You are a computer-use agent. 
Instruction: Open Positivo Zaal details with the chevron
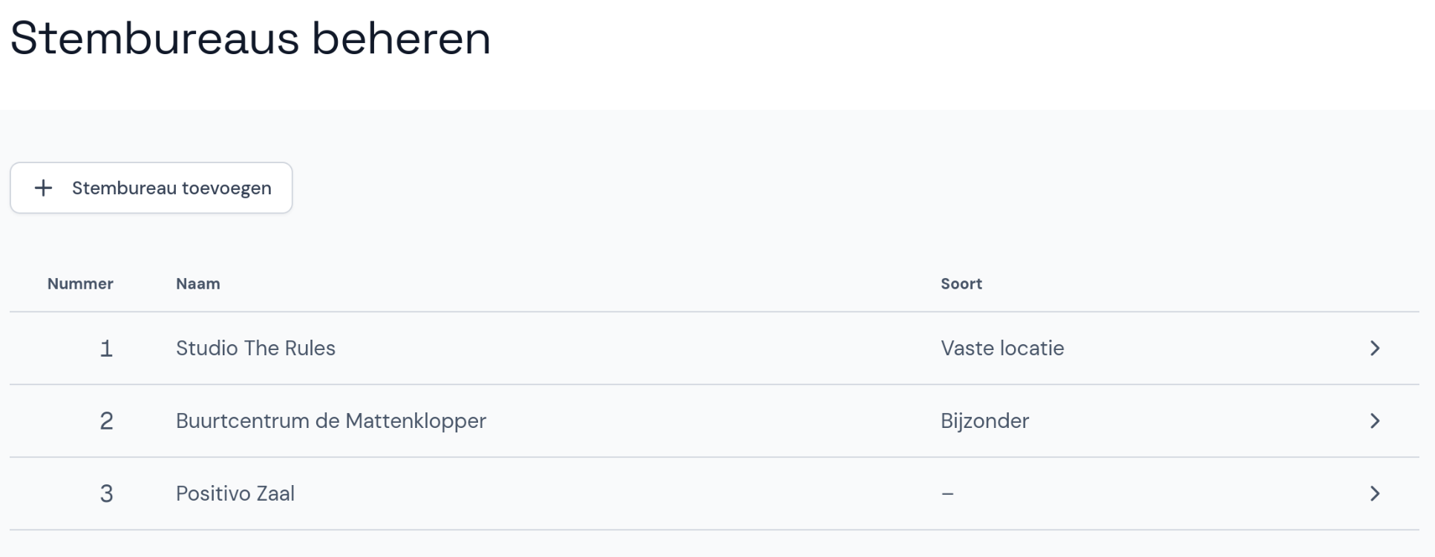pyautogui.click(x=1376, y=493)
